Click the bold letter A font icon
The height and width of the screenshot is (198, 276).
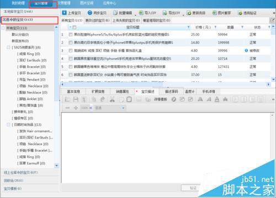200,100
